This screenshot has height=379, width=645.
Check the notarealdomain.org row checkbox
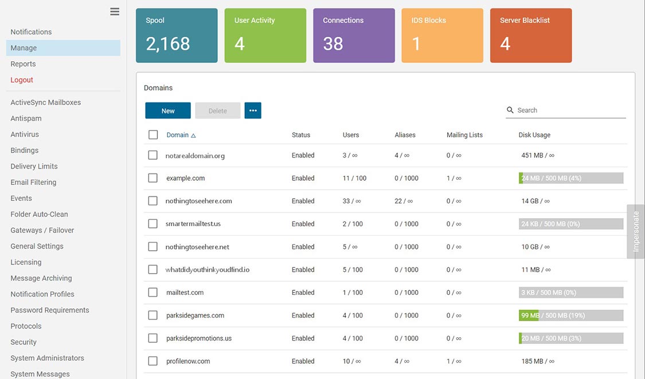pos(153,155)
